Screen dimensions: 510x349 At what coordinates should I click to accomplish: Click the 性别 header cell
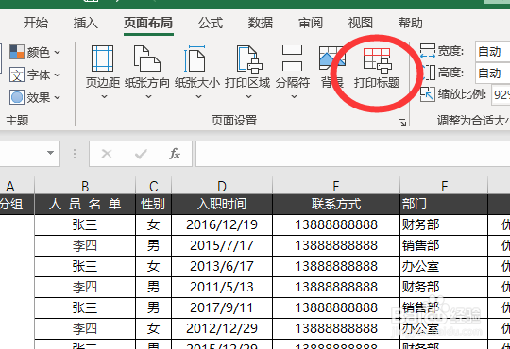point(154,205)
